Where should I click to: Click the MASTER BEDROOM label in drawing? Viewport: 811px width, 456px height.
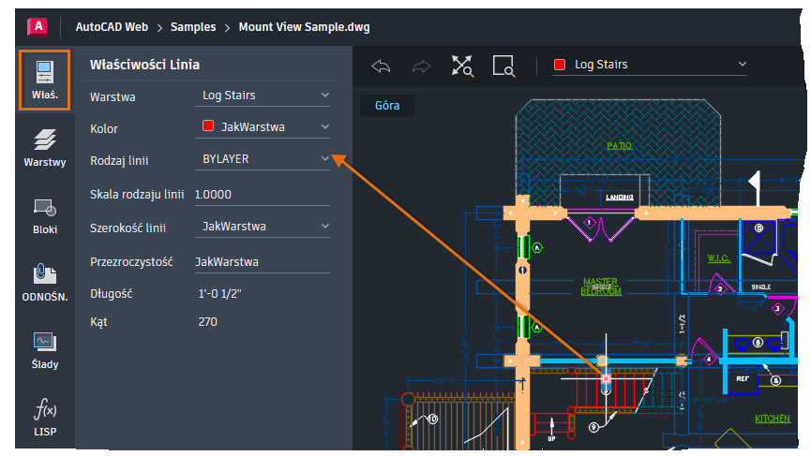(x=600, y=287)
